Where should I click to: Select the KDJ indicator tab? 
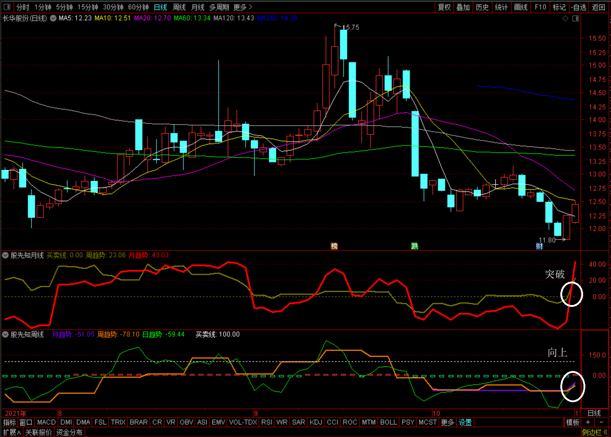click(316, 422)
